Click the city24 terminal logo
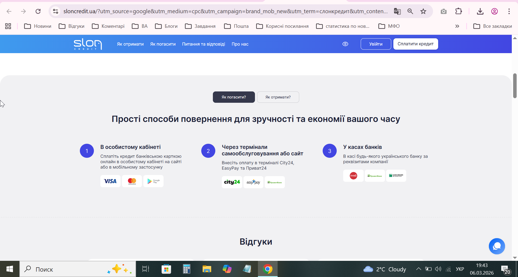This screenshot has height=277, width=518. tap(232, 182)
